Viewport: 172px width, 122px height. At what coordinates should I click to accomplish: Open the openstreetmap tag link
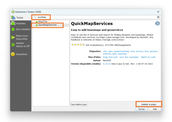pyautogui.click(x=121, y=51)
